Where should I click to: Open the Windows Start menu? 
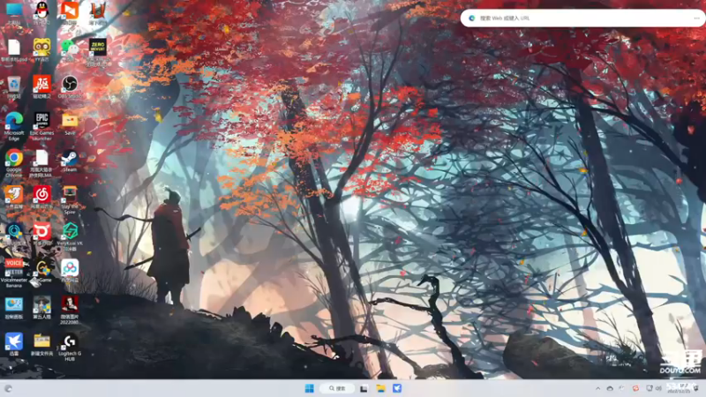[x=310, y=388]
